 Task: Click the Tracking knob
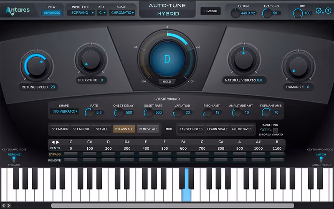point(266,13)
